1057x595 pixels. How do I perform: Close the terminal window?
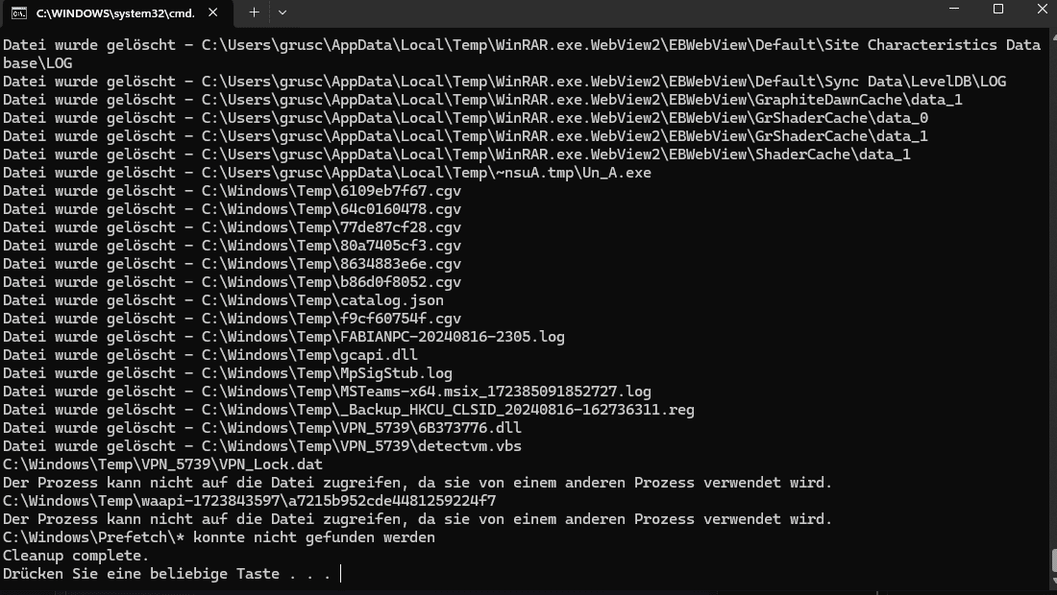click(1043, 10)
